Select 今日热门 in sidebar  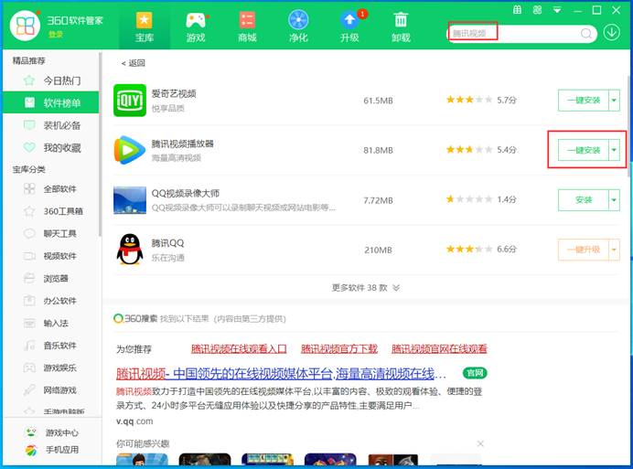tap(51, 80)
